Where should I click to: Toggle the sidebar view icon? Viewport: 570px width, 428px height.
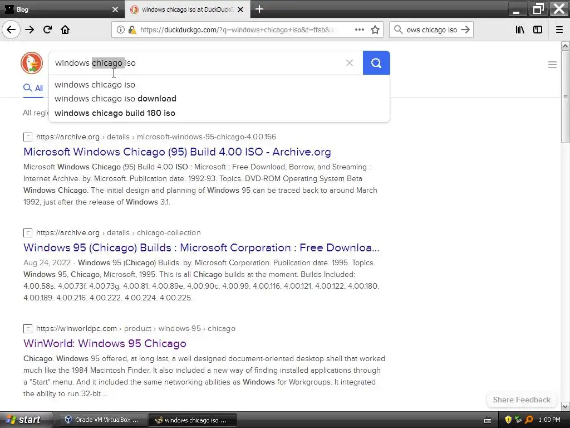[538, 30]
